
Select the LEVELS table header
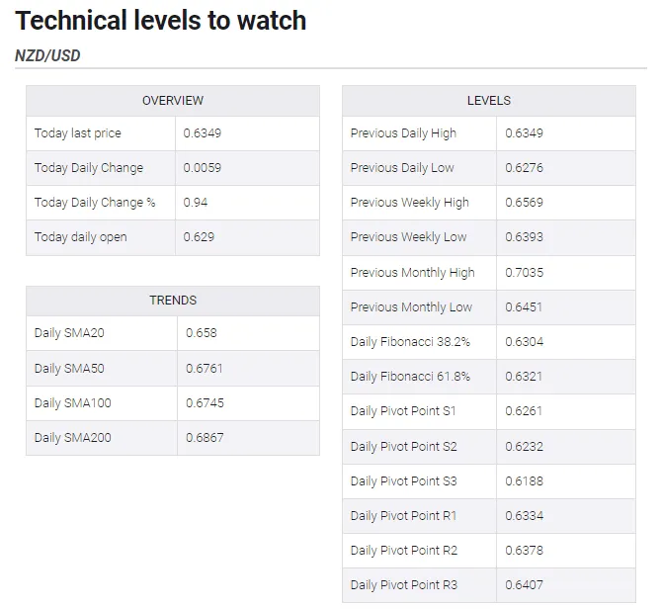489,101
